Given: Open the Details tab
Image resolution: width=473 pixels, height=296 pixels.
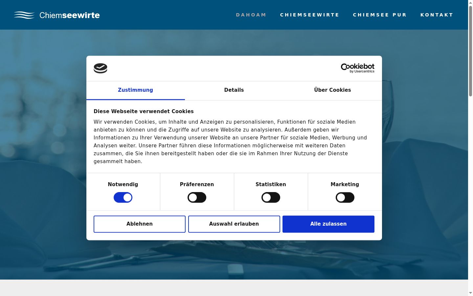Looking at the screenshot, I should [x=234, y=90].
